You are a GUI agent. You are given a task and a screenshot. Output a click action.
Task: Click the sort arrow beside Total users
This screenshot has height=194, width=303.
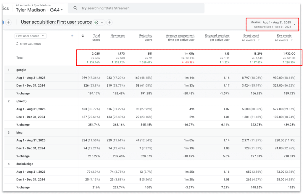[x=83, y=36]
